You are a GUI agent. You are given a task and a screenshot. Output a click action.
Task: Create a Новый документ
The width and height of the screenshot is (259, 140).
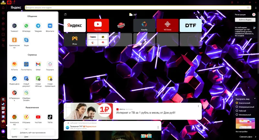click(26, 79)
